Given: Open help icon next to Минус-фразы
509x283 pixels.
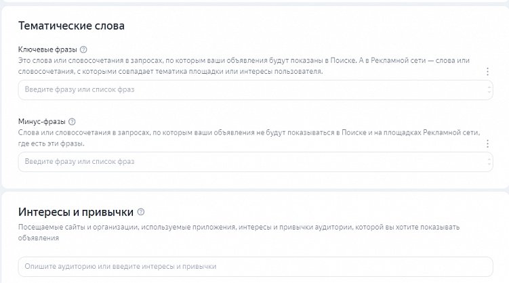Looking at the screenshot, I should (x=72, y=122).
